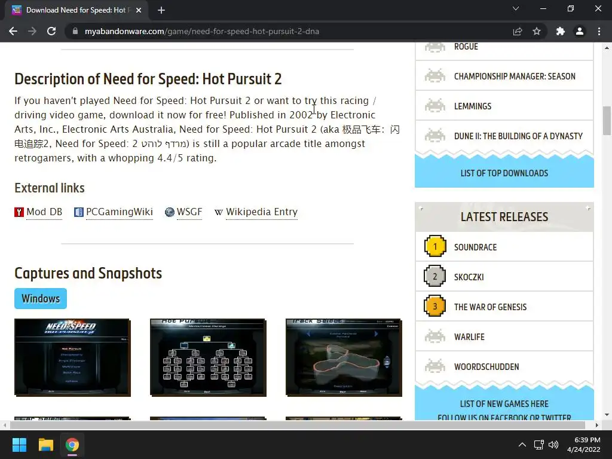The image size is (612, 459).
Task: View site security lock info
Action: [x=75, y=31]
